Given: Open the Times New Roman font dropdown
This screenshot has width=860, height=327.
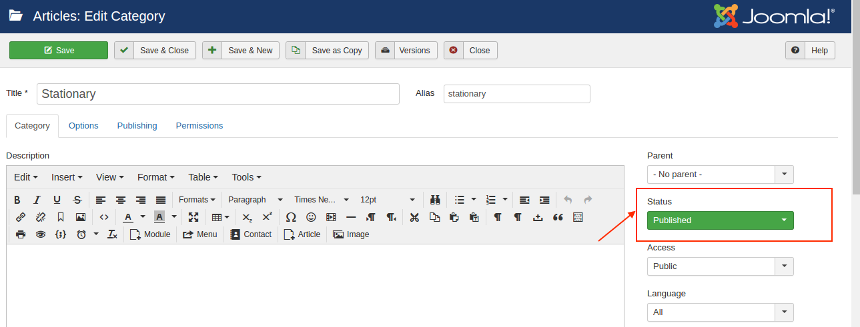Looking at the screenshot, I should coord(321,200).
